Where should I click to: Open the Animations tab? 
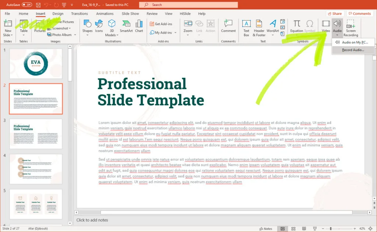[105, 14]
